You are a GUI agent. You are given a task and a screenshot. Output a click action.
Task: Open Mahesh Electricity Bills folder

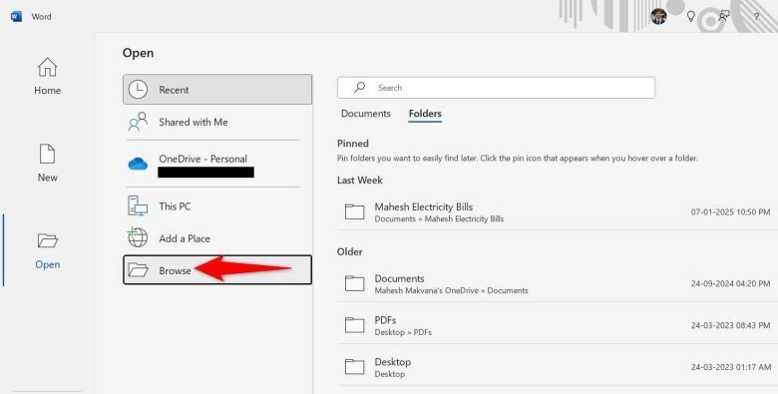(555, 211)
